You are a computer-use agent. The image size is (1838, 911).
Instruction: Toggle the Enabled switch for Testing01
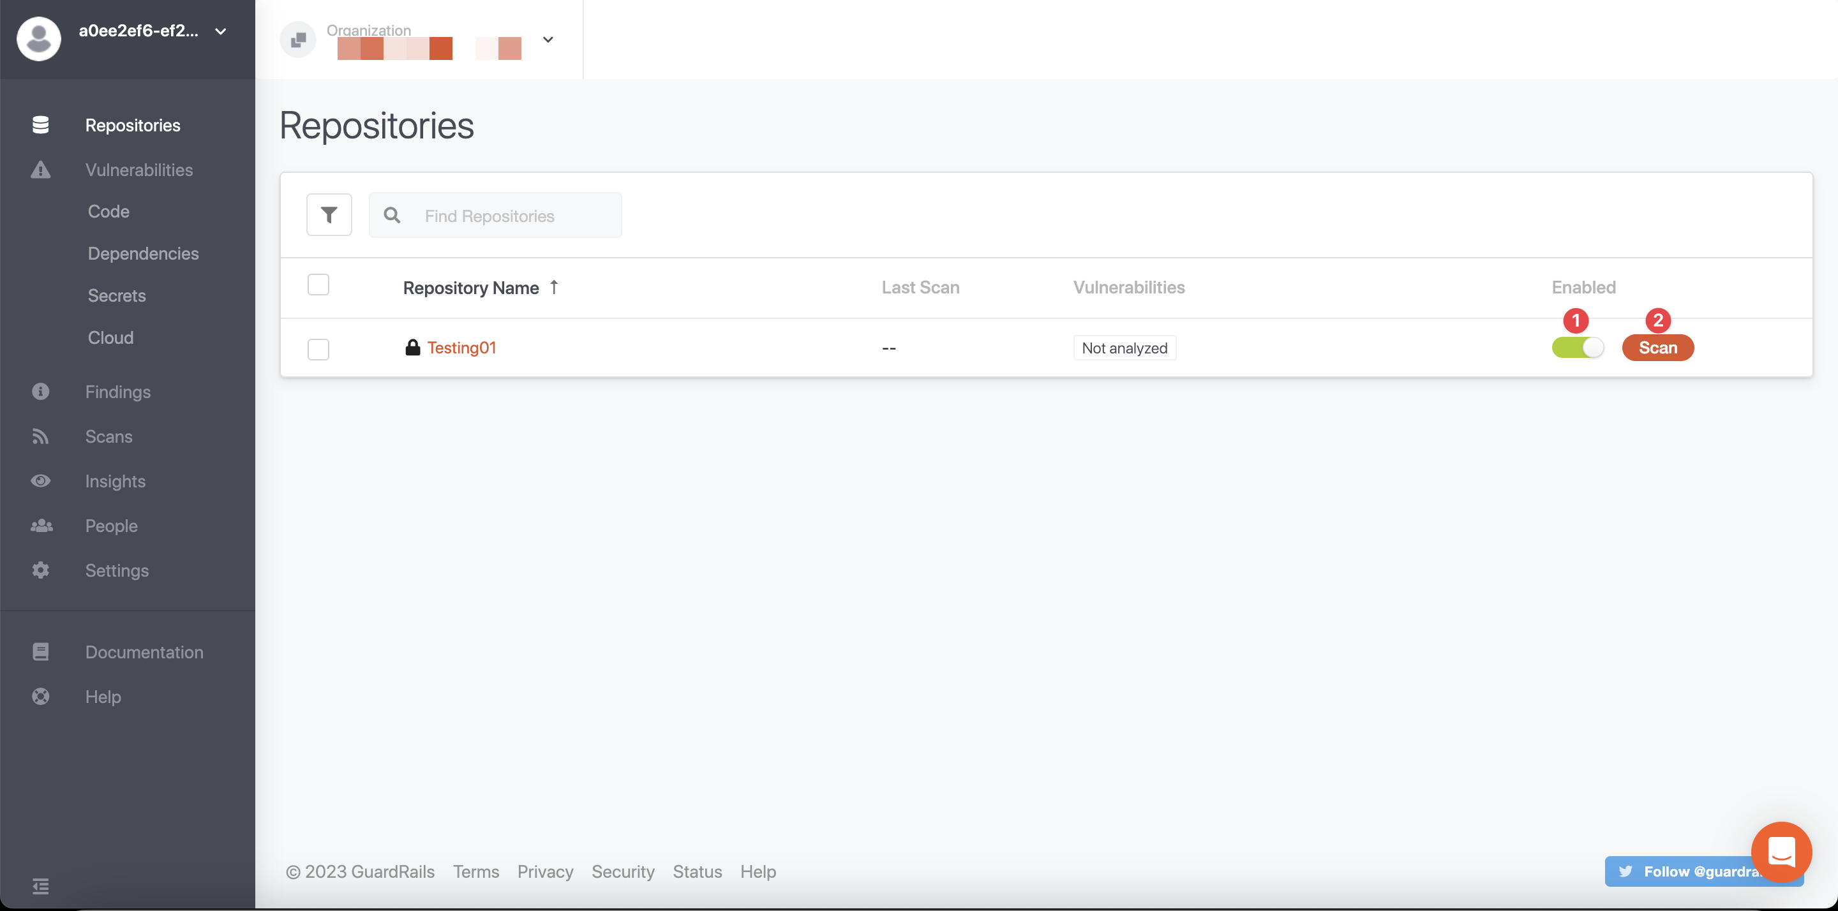[1577, 348]
